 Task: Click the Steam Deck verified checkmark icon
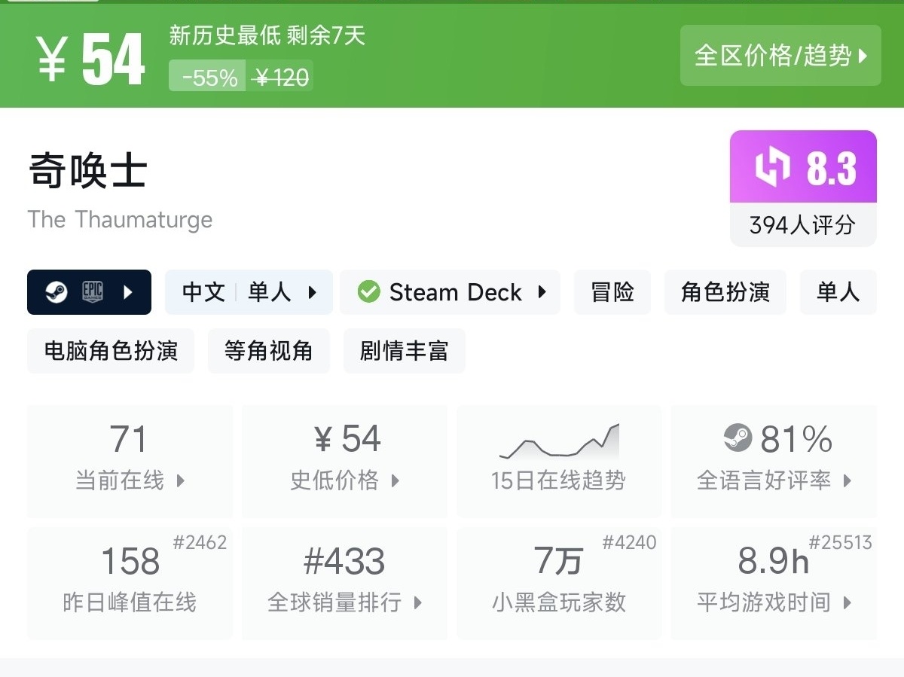368,292
